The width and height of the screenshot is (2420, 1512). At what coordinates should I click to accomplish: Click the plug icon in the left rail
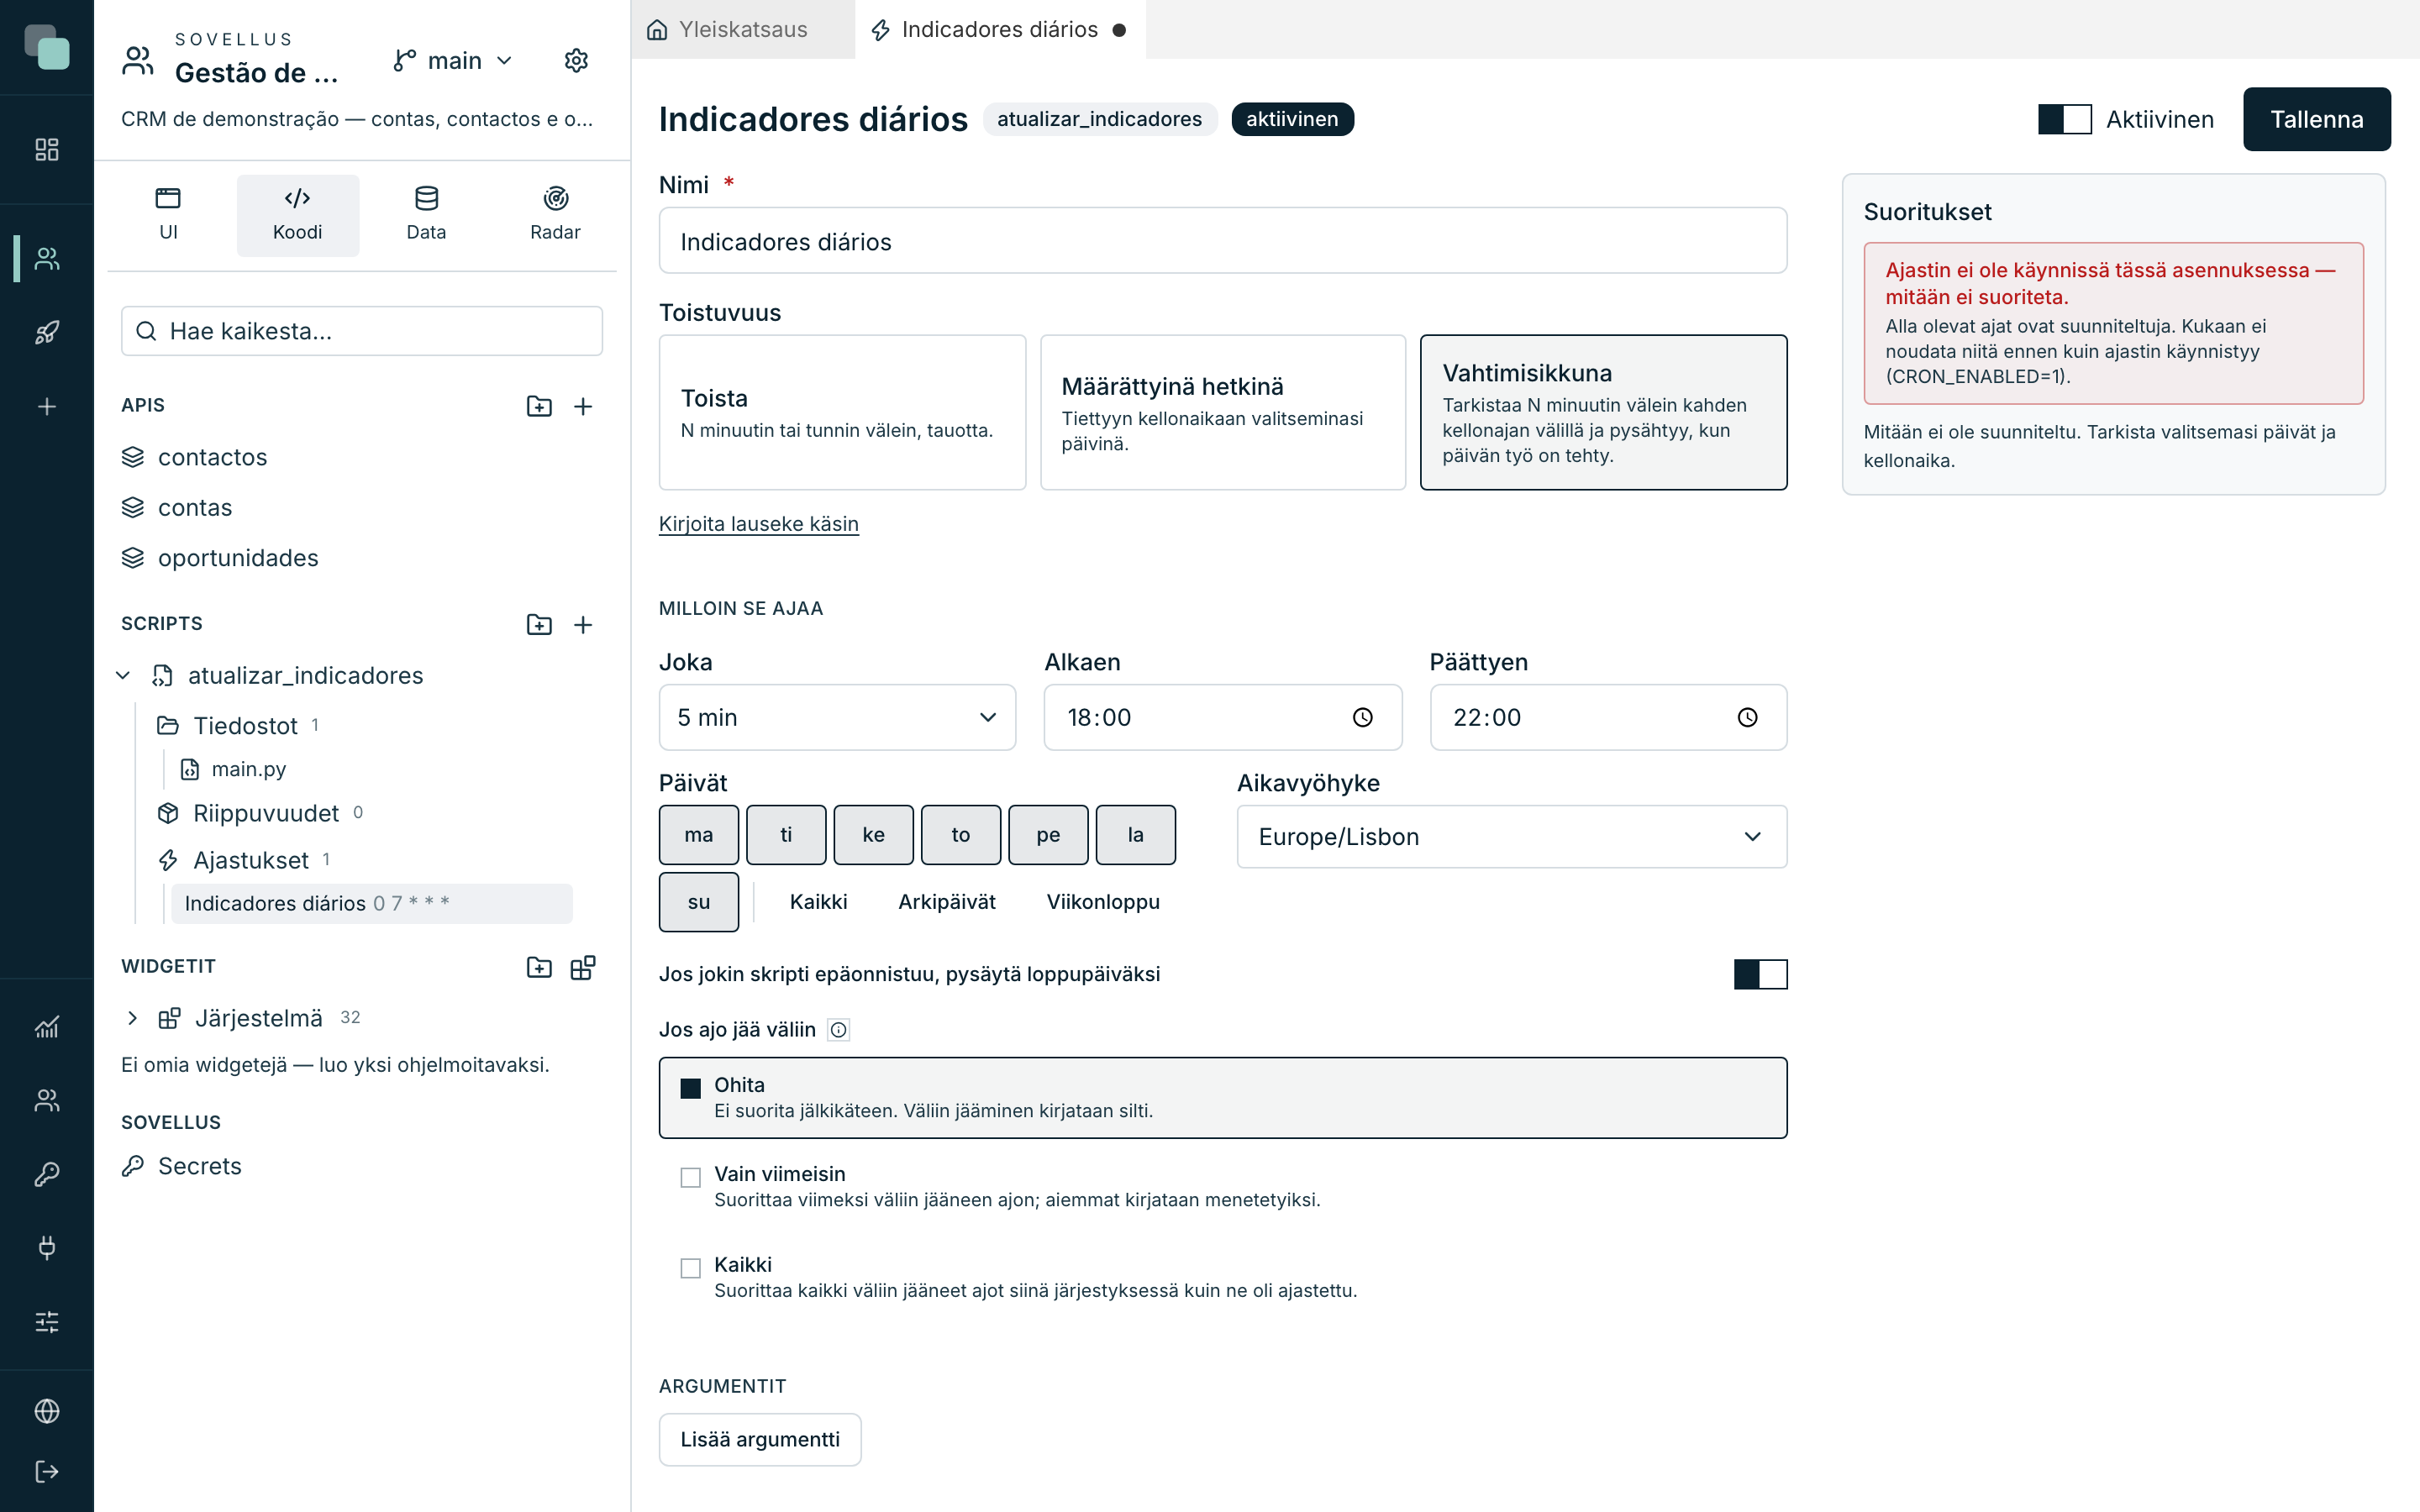[x=47, y=1247]
